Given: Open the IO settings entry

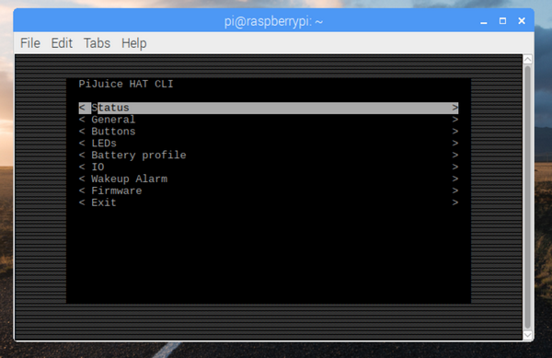Looking at the screenshot, I should (x=269, y=167).
